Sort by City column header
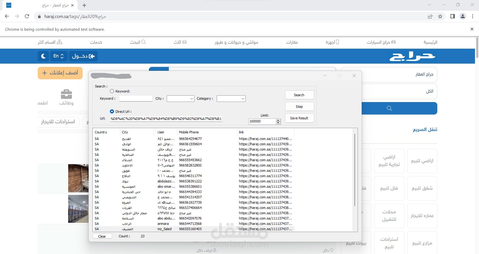The image size is (479, 254). click(137, 132)
